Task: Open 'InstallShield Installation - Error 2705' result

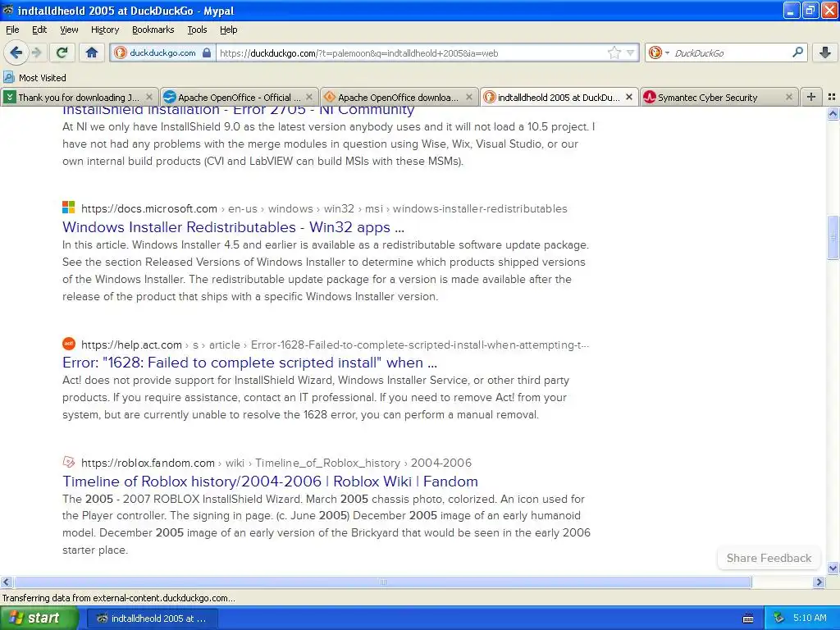Action: click(239, 109)
